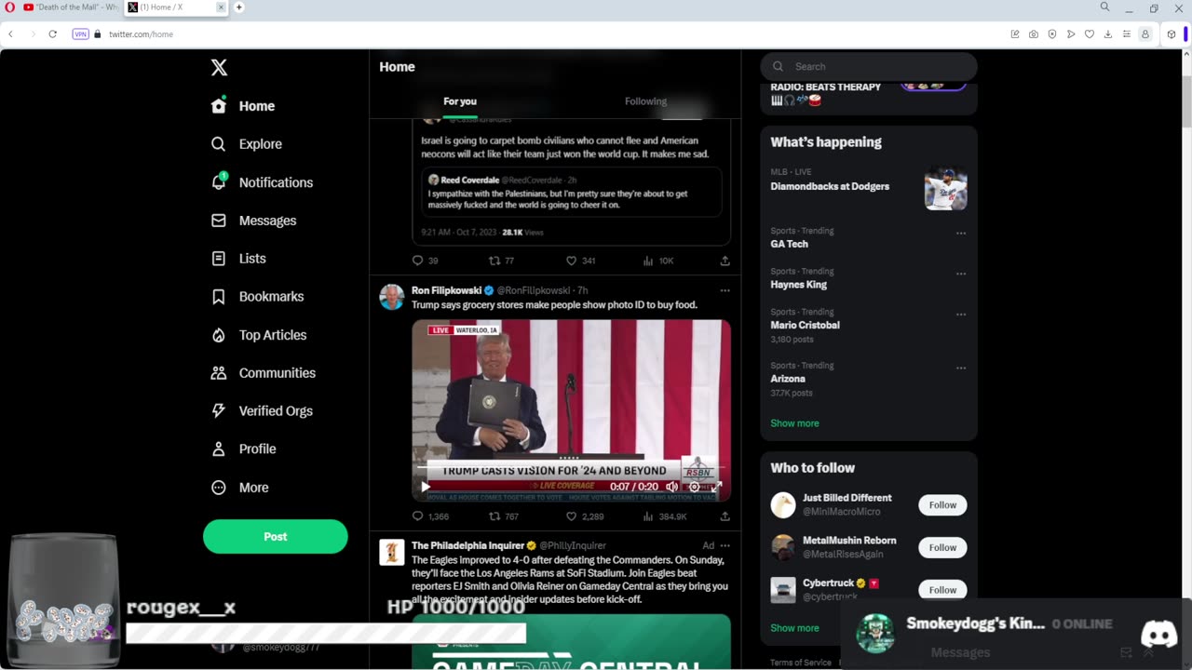Open more options on Philadelphia Inquirer ad
The image size is (1192, 670).
725,545
